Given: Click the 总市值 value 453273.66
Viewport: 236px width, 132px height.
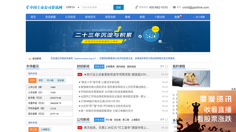Looking at the screenshot, I should pyautogui.click(x=56, y=98).
